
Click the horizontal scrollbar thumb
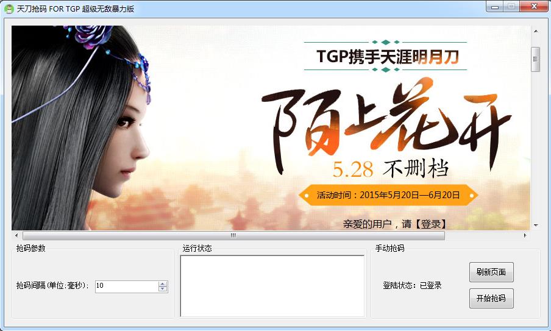pyautogui.click(x=233, y=235)
